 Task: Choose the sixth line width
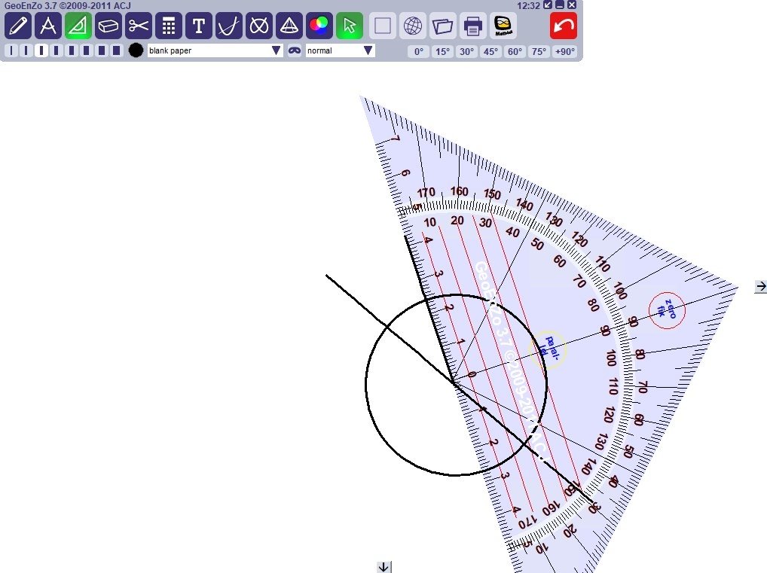coord(87,50)
